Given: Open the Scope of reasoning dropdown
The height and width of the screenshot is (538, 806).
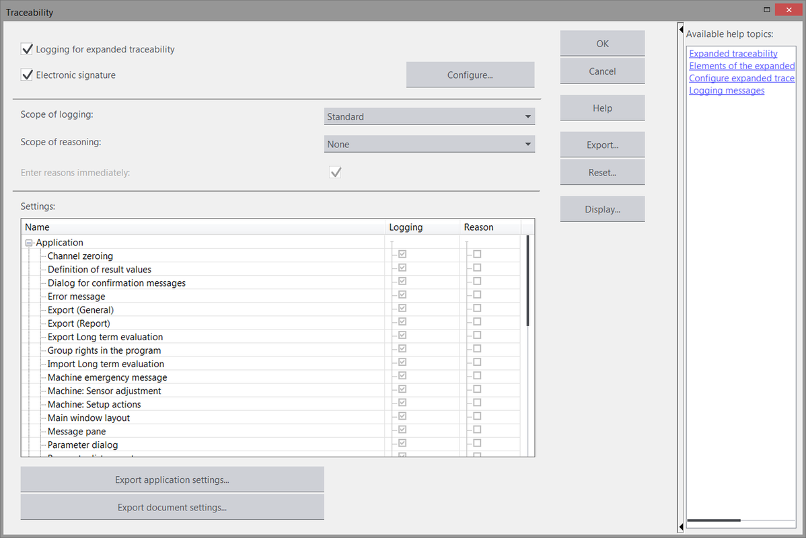Looking at the screenshot, I should [x=429, y=144].
